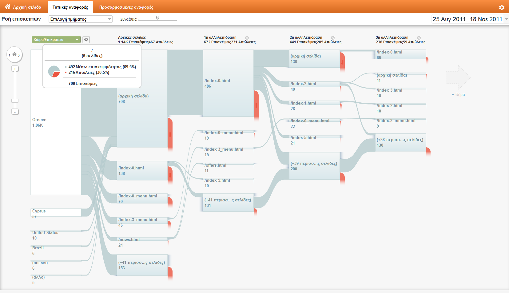The image size is (509, 293).
Task: Go to the Αρχική σελίδα tab
Action: coord(23,7)
